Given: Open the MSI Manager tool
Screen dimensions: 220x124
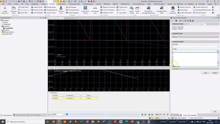Looking at the screenshot, I should pyautogui.click(x=71, y=7).
